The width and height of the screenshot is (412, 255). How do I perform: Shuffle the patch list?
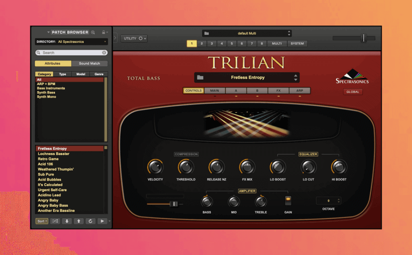click(55, 221)
